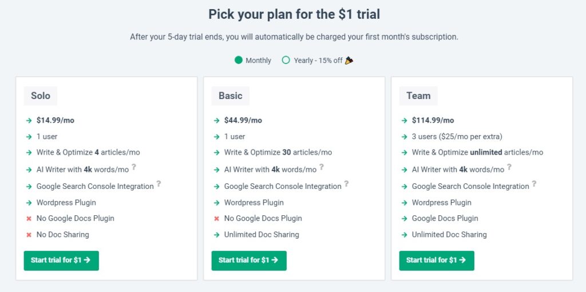Image resolution: width=586 pixels, height=292 pixels.
Task: Click red X beside Basic No Google Docs Plugin
Action: point(216,219)
